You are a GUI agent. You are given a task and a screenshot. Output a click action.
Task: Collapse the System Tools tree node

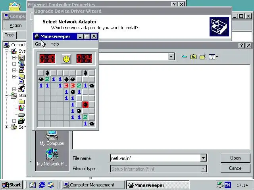click(x=6, y=51)
